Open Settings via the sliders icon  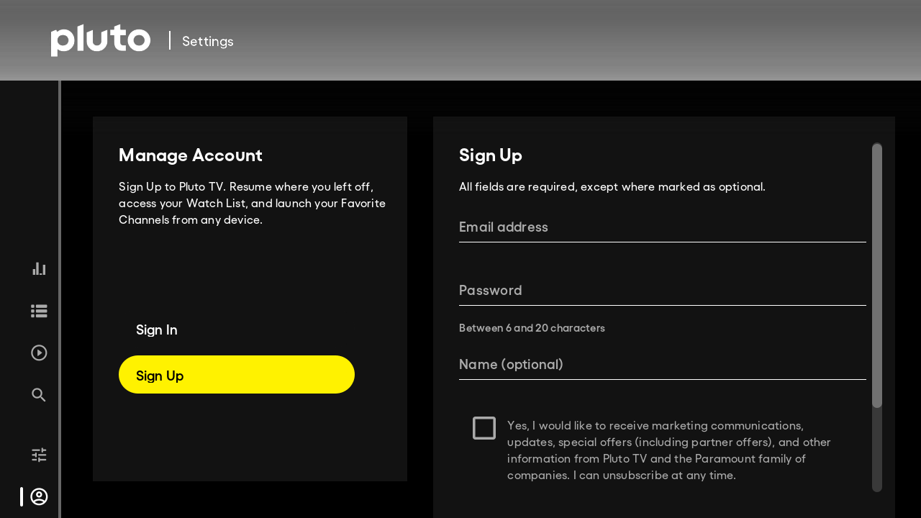(x=38, y=454)
